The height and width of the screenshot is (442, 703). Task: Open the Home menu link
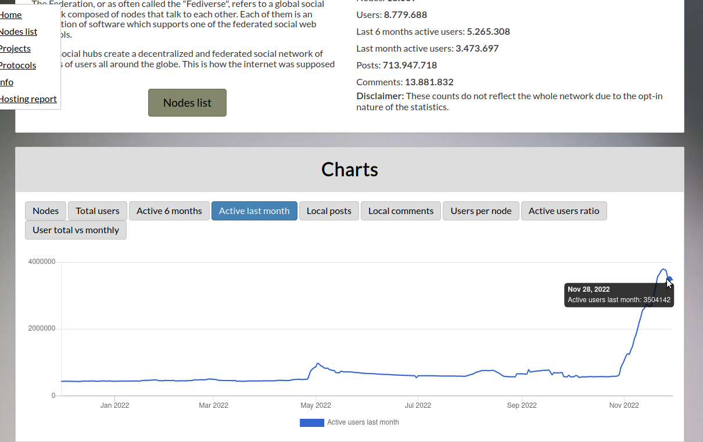(x=10, y=15)
